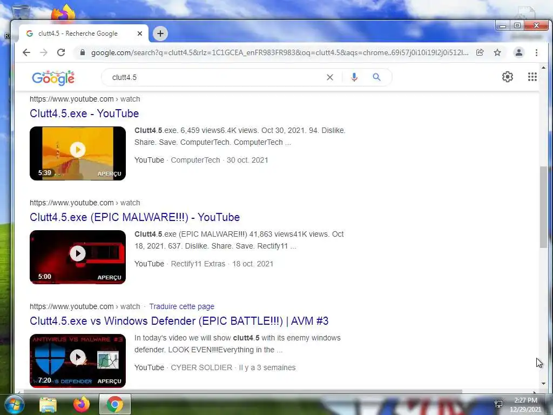
Task: Go back with the browser back arrow
Action: pos(26,52)
